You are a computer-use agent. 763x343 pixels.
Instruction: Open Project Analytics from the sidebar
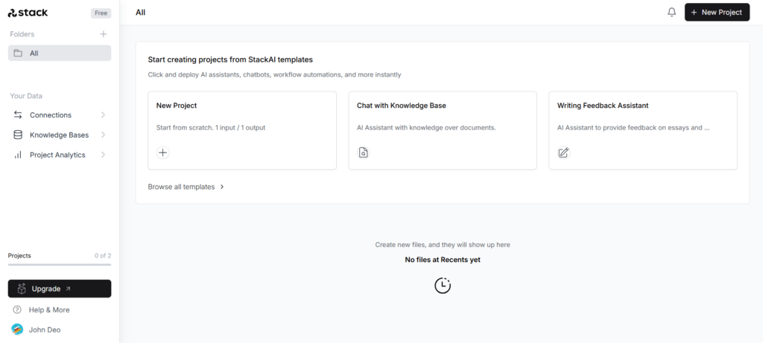click(57, 155)
